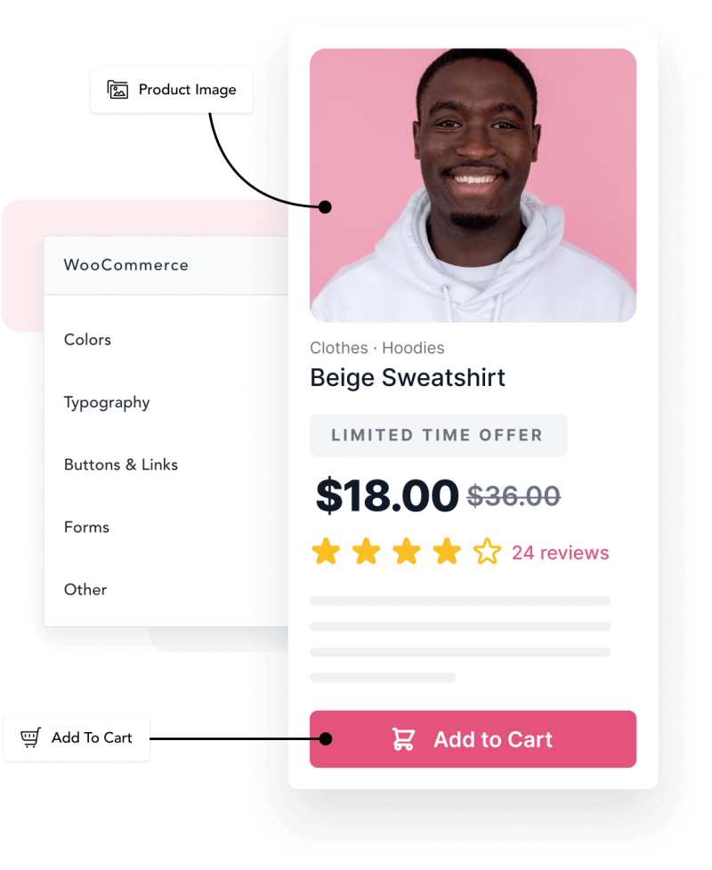The image size is (712, 870).
Task: Click the Limited Time Offer badge
Action: [x=439, y=435]
